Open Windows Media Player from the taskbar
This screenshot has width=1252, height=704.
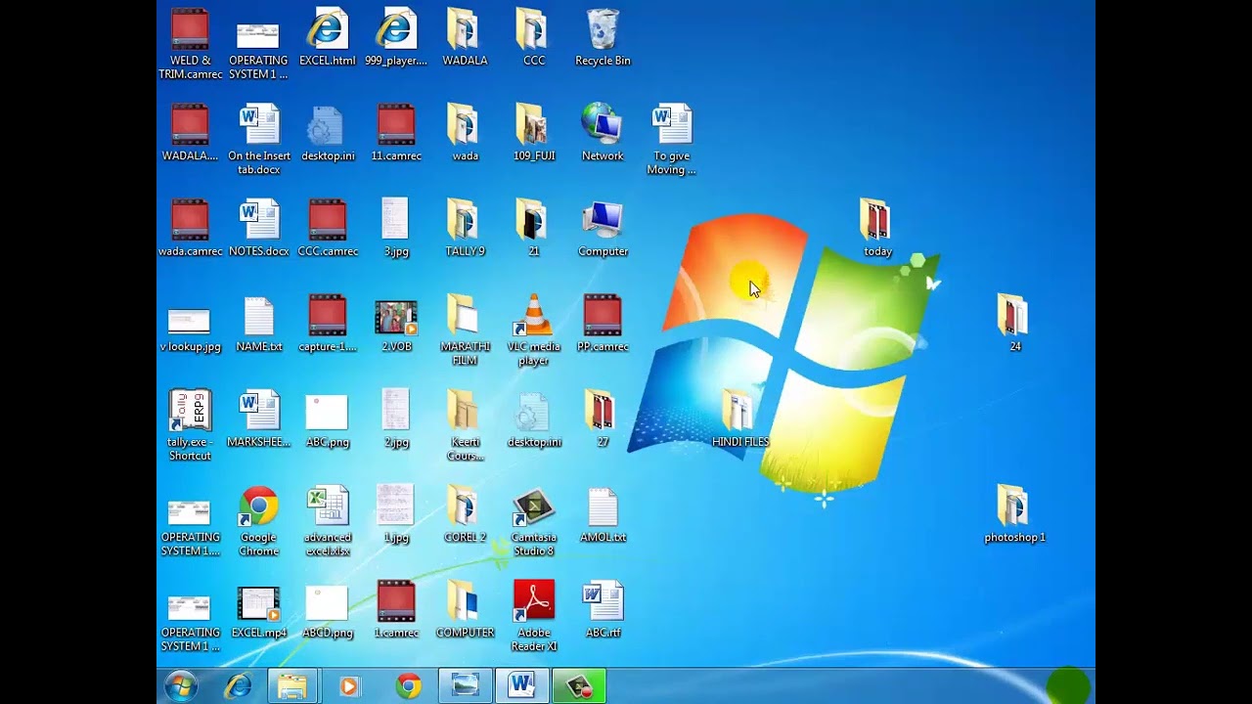pos(349,686)
